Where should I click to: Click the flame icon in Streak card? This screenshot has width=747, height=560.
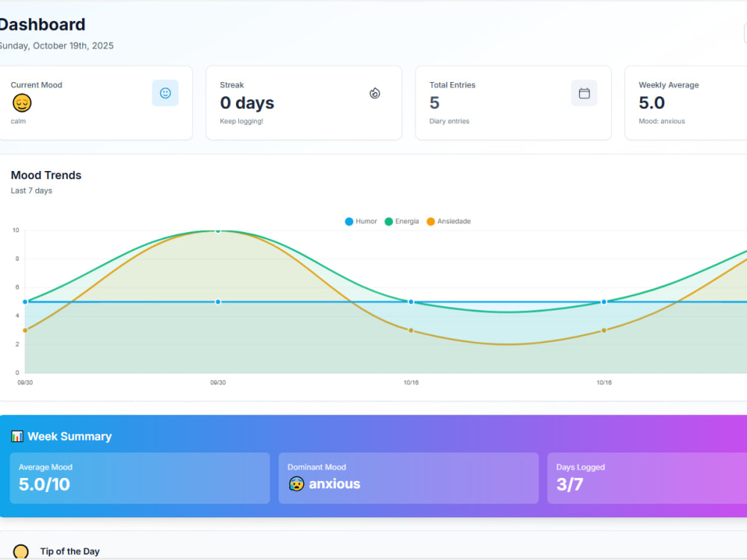pyautogui.click(x=374, y=93)
